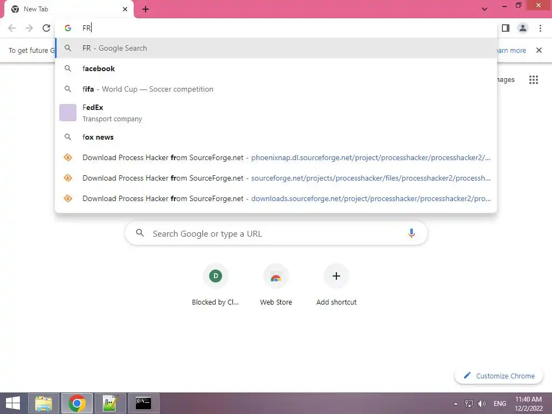The image size is (552, 414).
Task: Choose the FR - Google Search suggestion
Action: [276, 48]
